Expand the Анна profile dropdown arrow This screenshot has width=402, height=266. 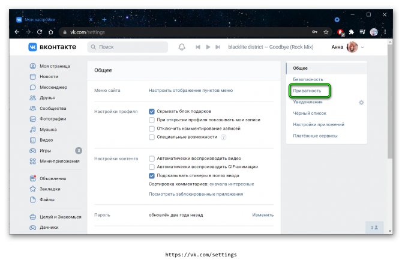[362, 47]
